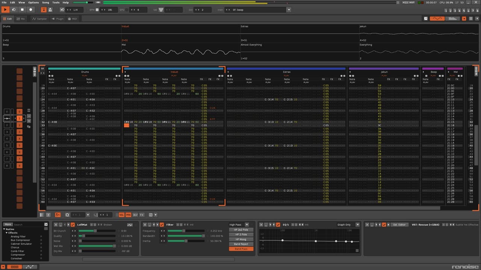Select HP 2x2 Pole filter type
Viewport: 481px width, 270px height.
241,230
